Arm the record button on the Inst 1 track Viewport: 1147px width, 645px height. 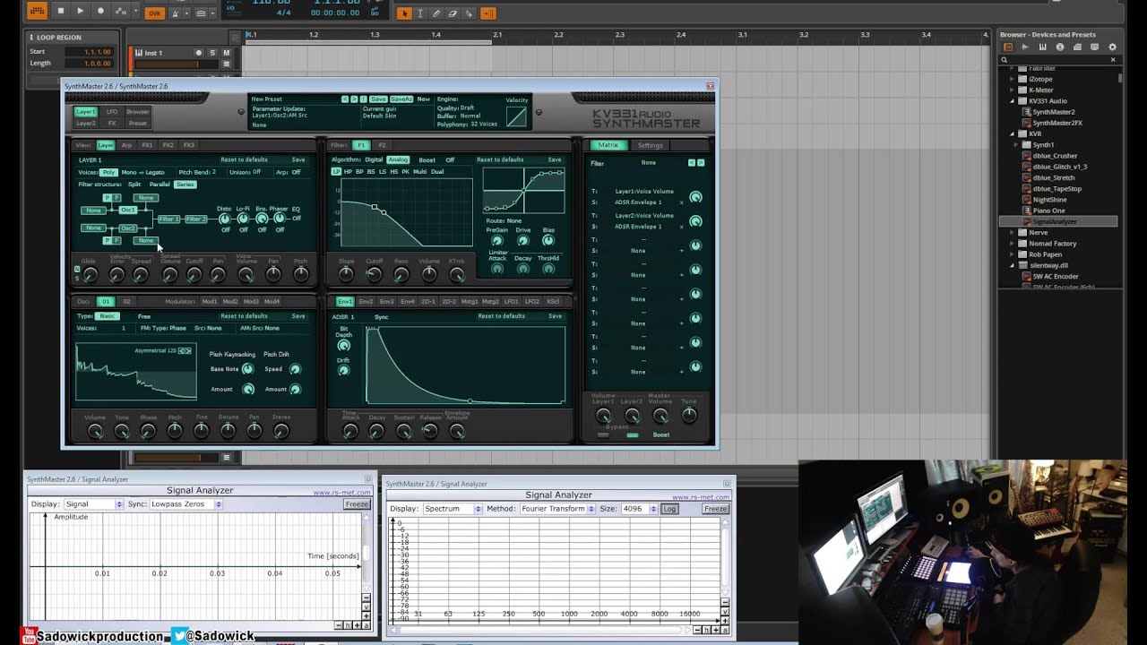click(x=199, y=53)
